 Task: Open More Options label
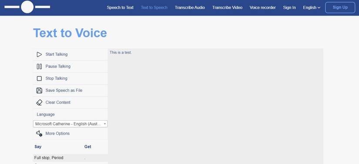point(57,134)
